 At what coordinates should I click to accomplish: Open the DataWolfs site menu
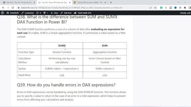point(13,13)
